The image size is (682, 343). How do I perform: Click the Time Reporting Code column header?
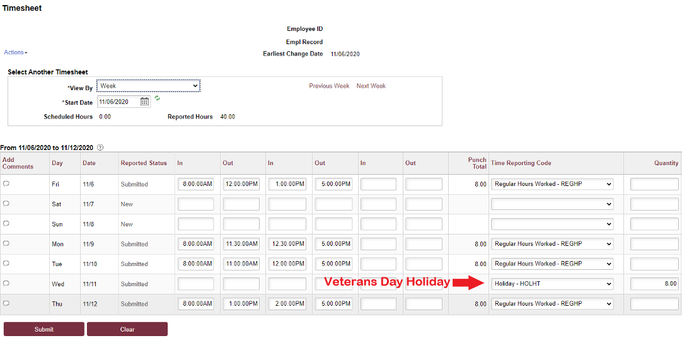[521, 163]
